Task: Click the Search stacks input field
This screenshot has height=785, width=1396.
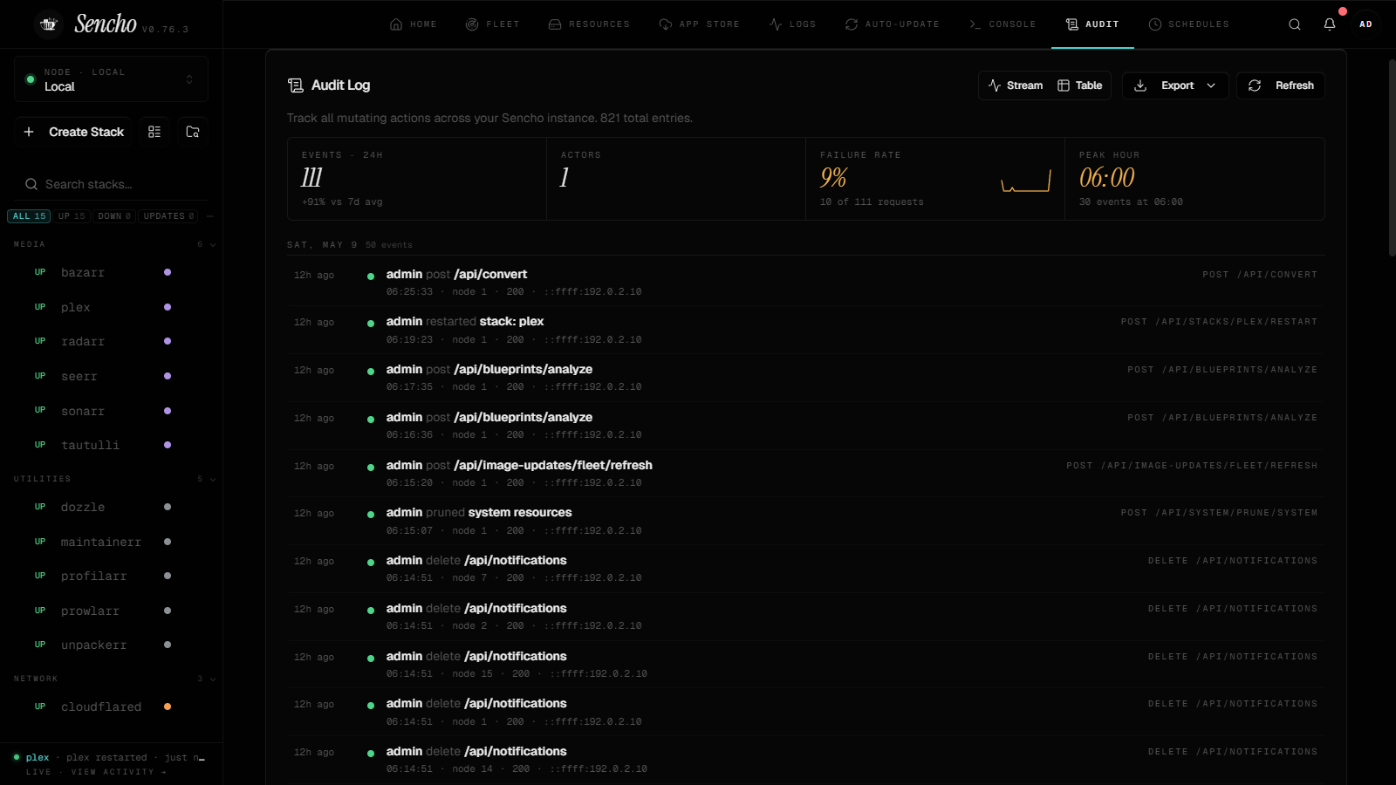Action: [x=112, y=184]
